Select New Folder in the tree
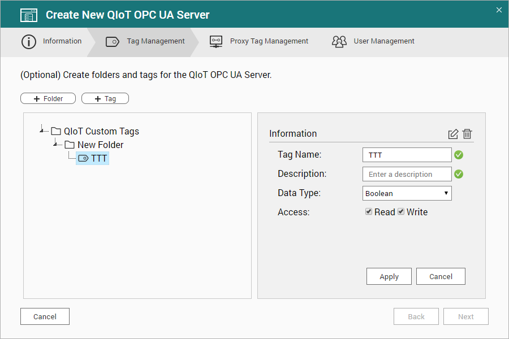509x339 pixels. 100,145
